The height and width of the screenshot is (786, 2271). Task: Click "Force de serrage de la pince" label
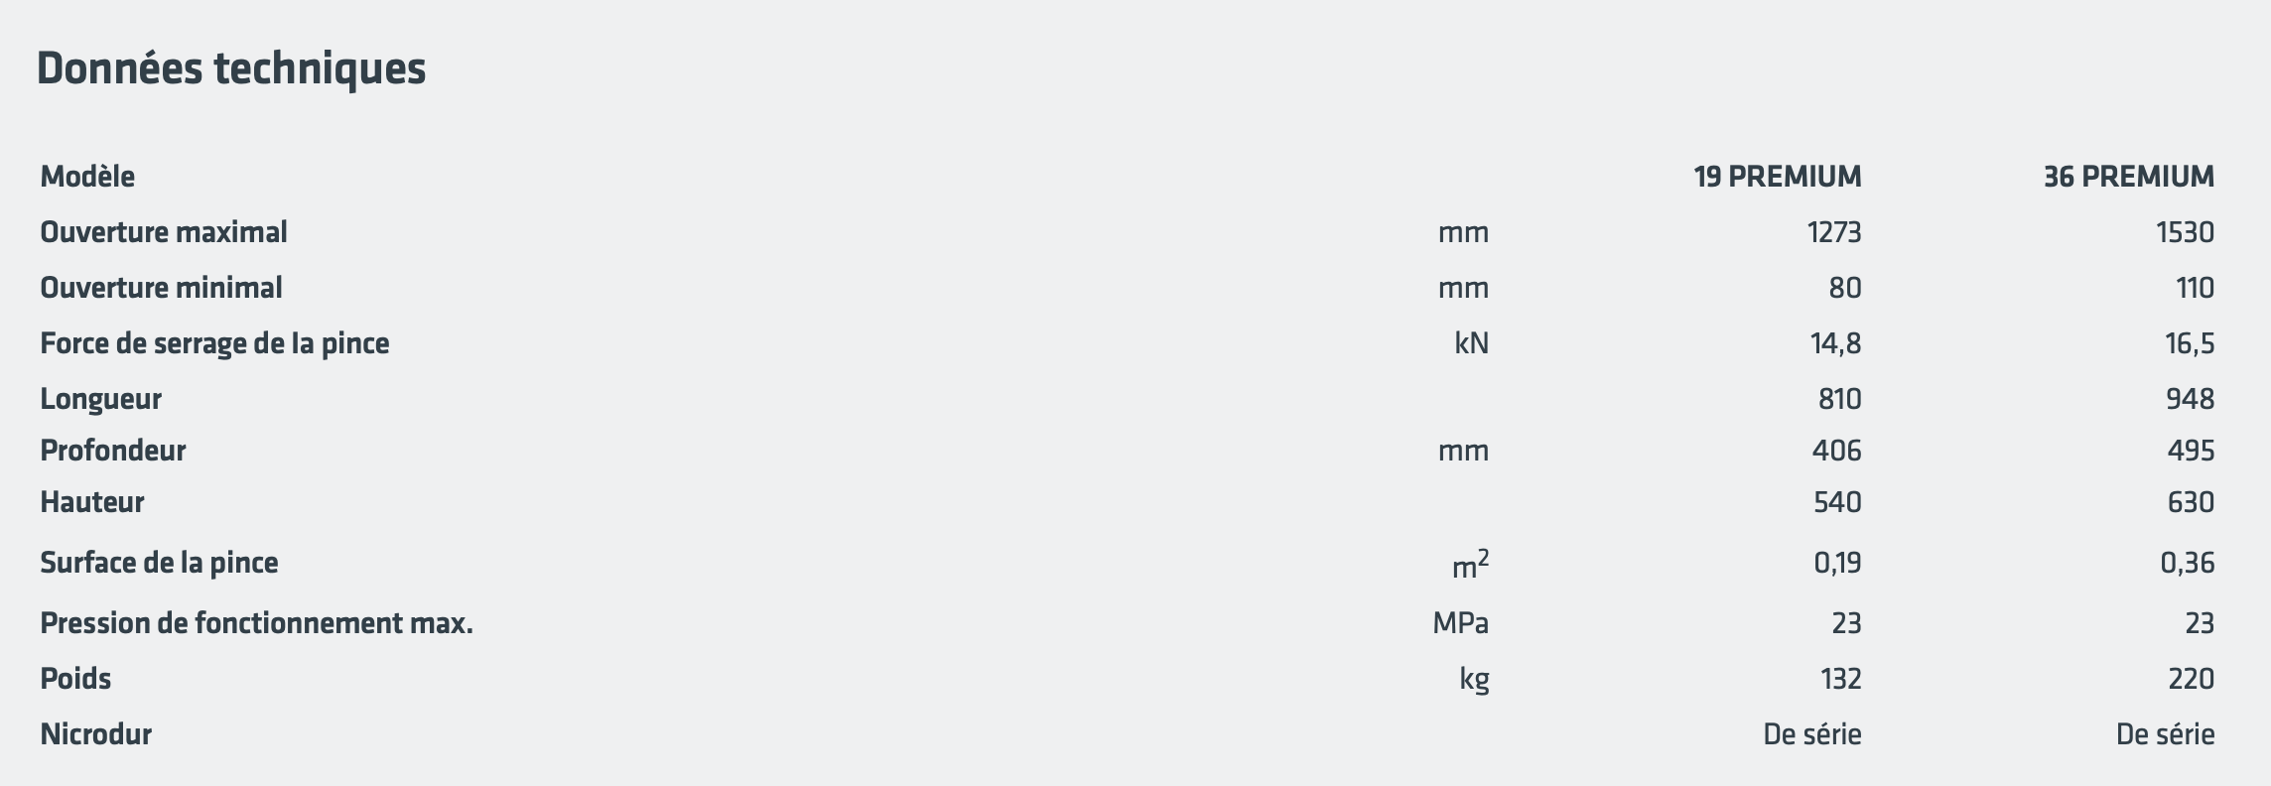click(214, 343)
